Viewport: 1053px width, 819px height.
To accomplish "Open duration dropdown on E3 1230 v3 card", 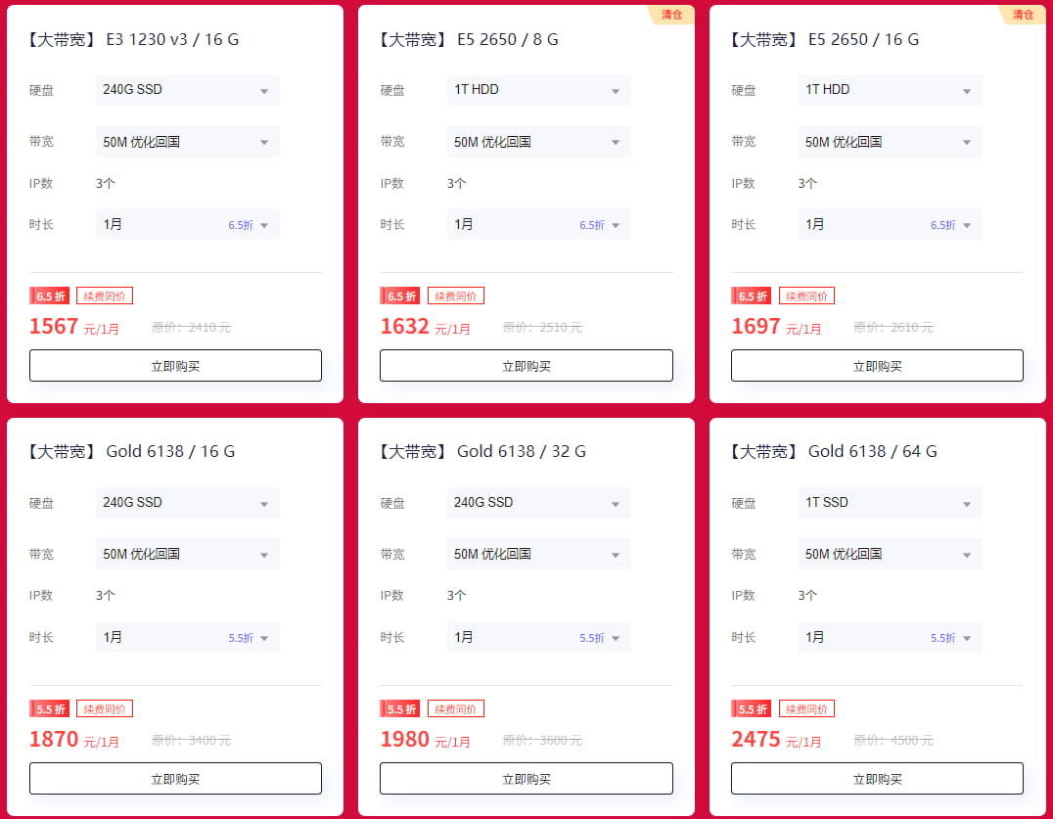I will [x=187, y=224].
